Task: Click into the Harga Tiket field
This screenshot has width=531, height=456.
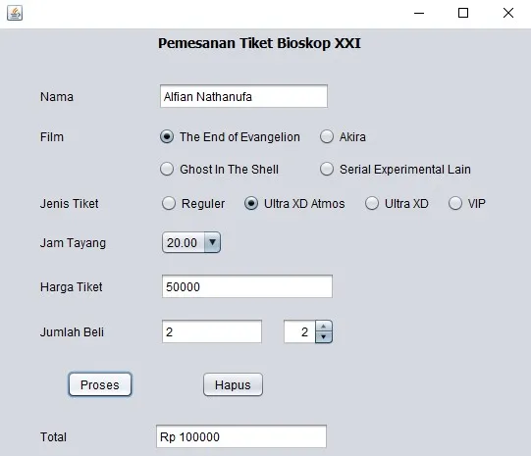Action: click(247, 286)
